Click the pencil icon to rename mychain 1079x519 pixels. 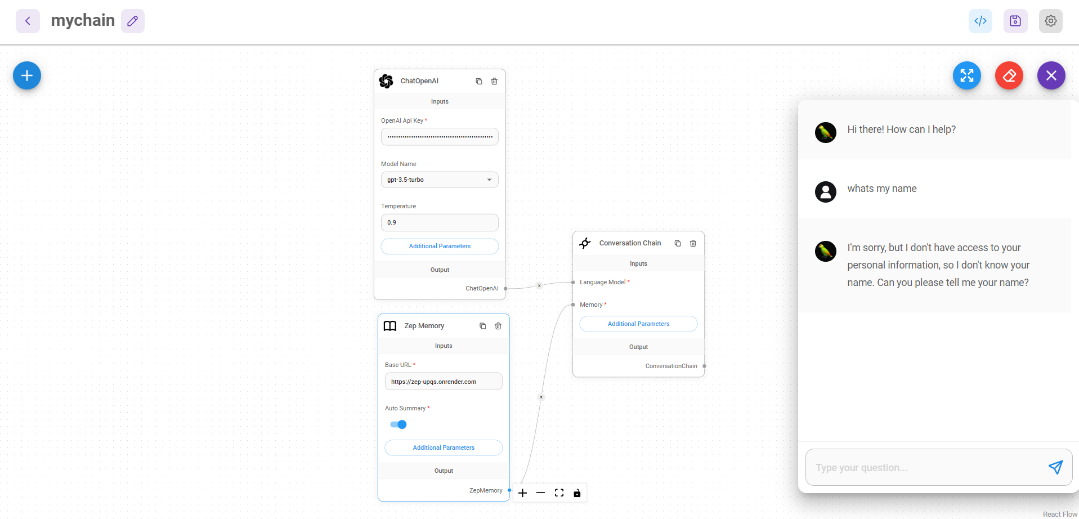[133, 21]
